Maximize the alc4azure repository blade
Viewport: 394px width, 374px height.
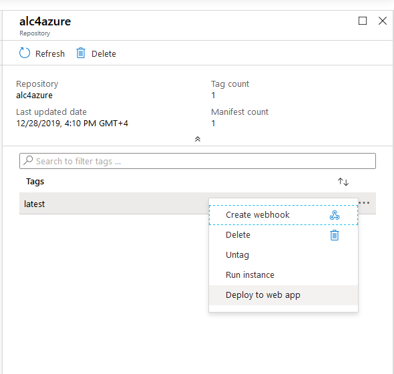tap(363, 21)
